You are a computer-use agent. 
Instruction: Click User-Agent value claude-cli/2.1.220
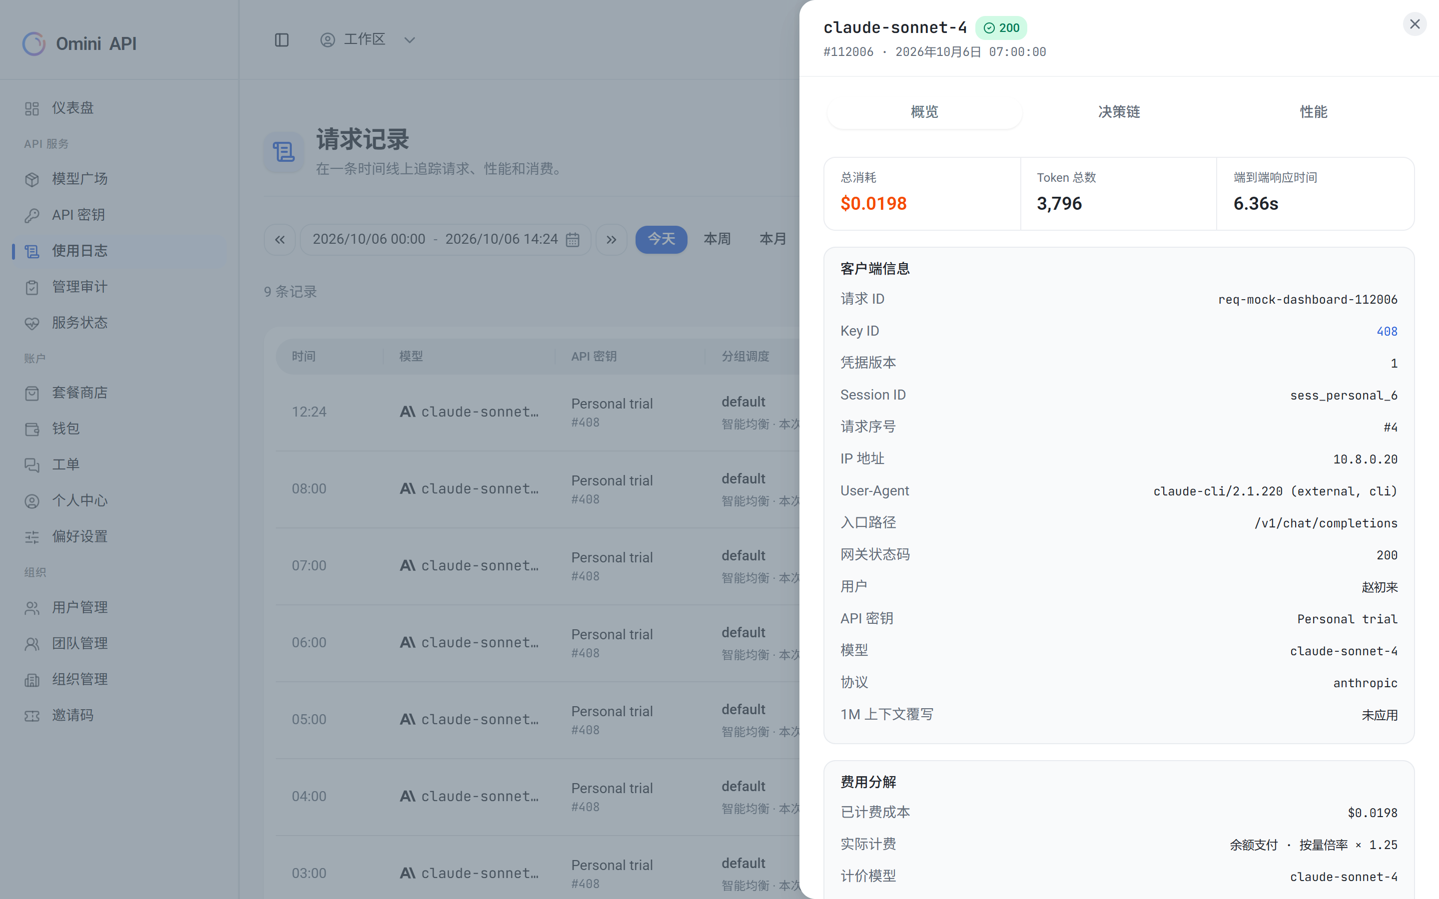click(1275, 491)
